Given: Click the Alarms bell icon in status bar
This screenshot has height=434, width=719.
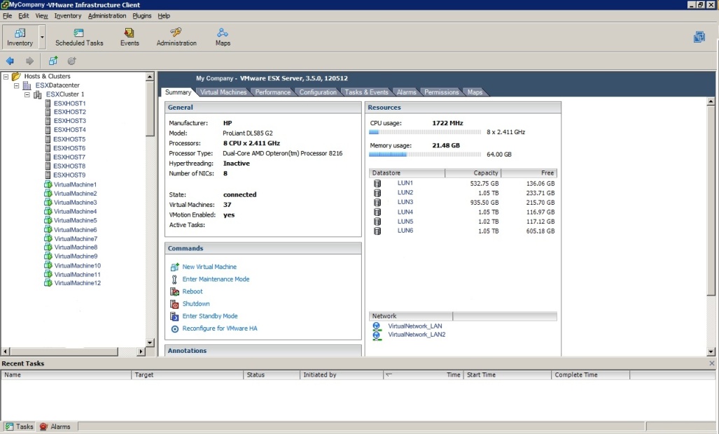Looking at the screenshot, I should 43,426.
